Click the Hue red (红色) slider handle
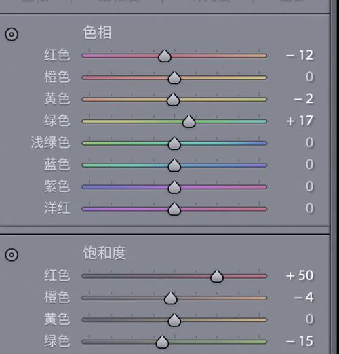This screenshot has height=354, width=339. coord(165,56)
